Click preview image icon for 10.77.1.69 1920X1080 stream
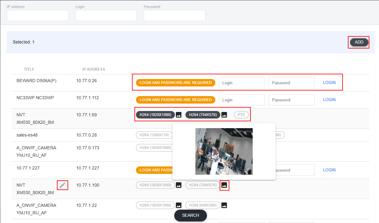The width and height of the screenshot is (379, 223). pos(179,115)
